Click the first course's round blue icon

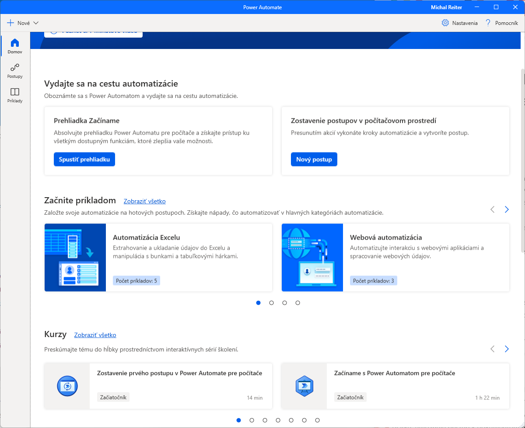click(x=67, y=386)
